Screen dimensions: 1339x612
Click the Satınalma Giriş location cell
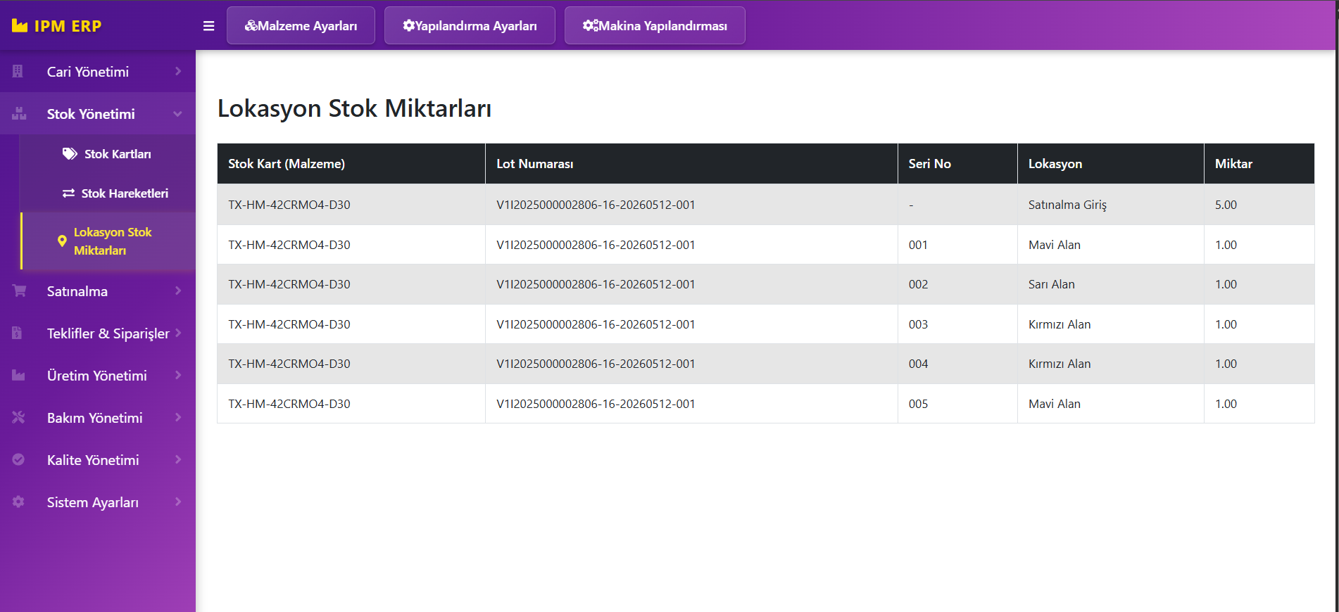pyautogui.click(x=1110, y=205)
